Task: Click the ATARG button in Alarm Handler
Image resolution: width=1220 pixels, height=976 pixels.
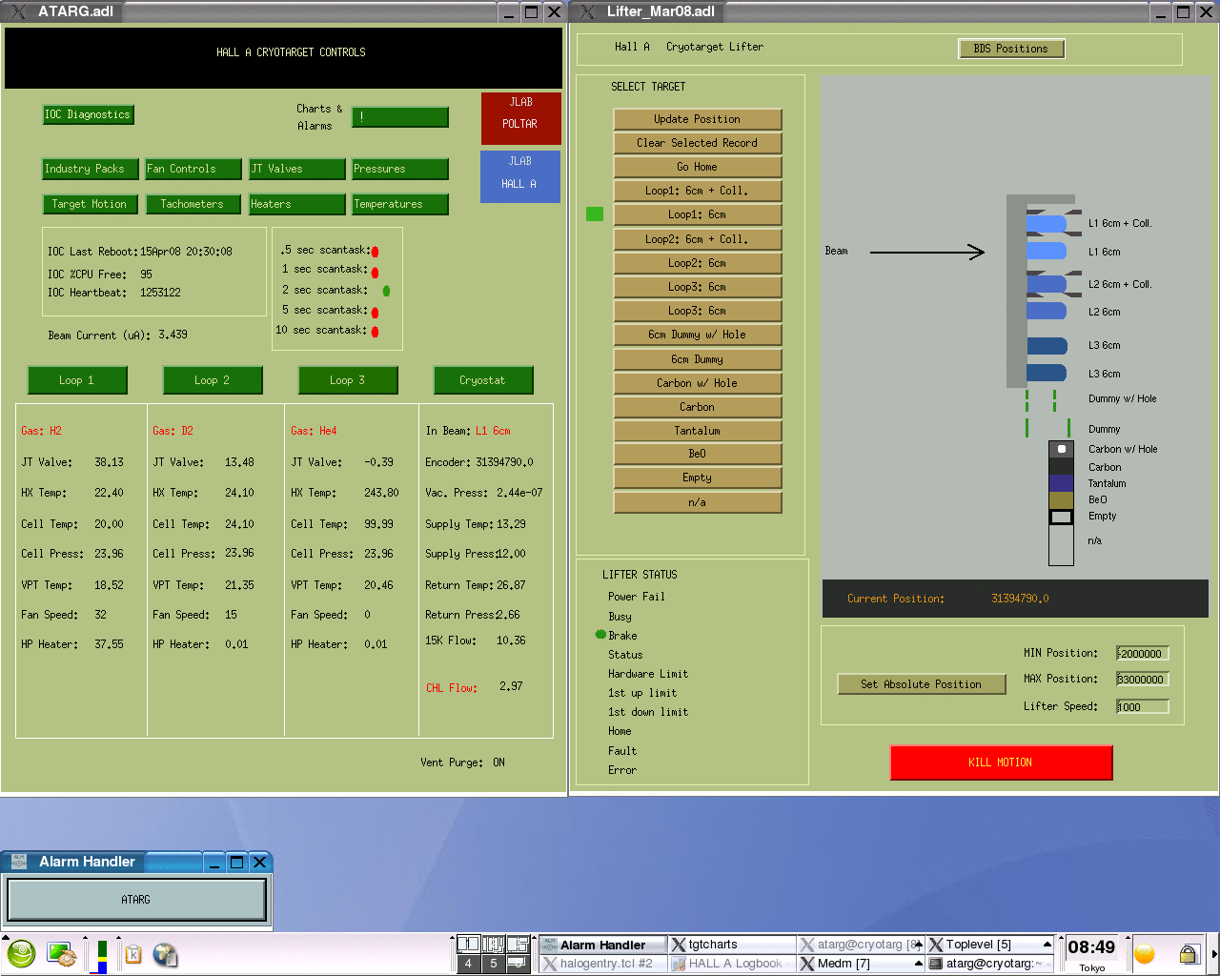Action: pyautogui.click(x=136, y=900)
